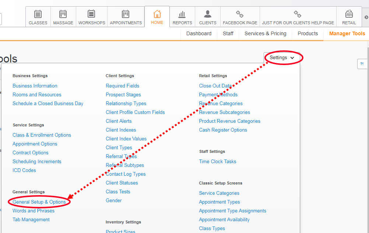
Task: Open Client Alerts link
Action: 119,121
